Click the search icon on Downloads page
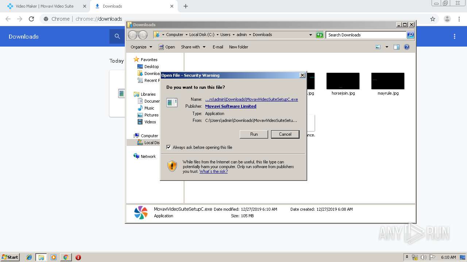Image resolution: width=467 pixels, height=262 pixels. point(117,36)
